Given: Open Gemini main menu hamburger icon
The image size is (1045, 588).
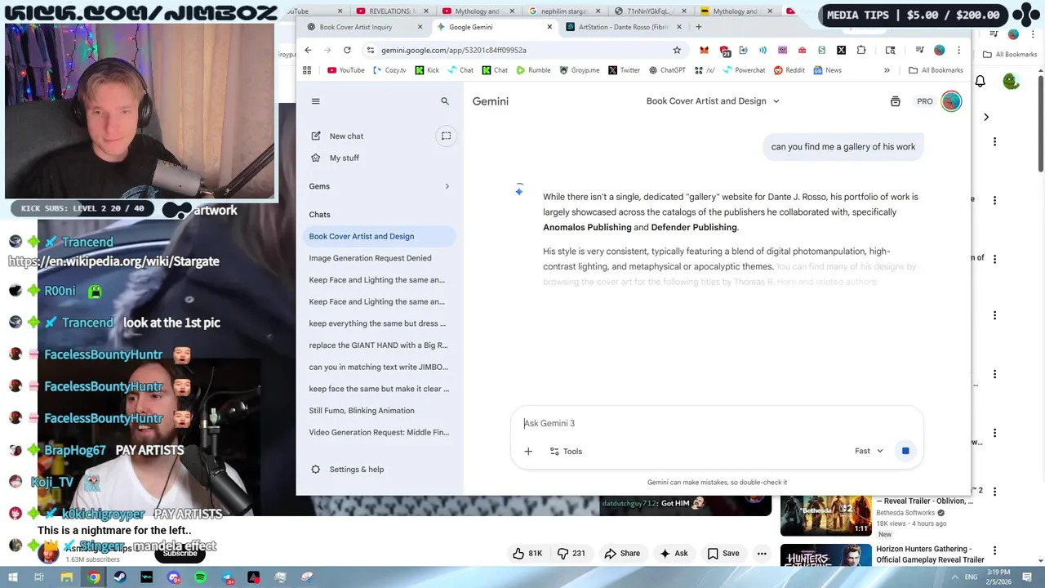Looking at the screenshot, I should click(x=315, y=101).
